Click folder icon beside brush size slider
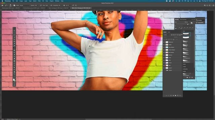The height and width of the screenshot is (120, 215). coord(191,23)
